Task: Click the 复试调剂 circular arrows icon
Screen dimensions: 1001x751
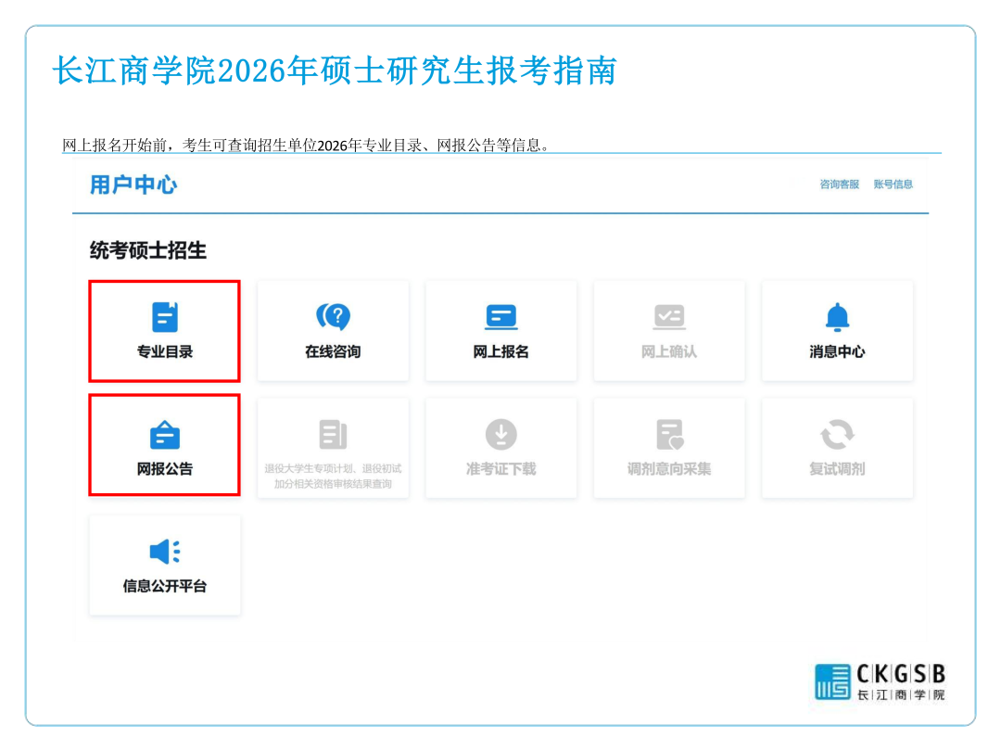Action: (837, 435)
